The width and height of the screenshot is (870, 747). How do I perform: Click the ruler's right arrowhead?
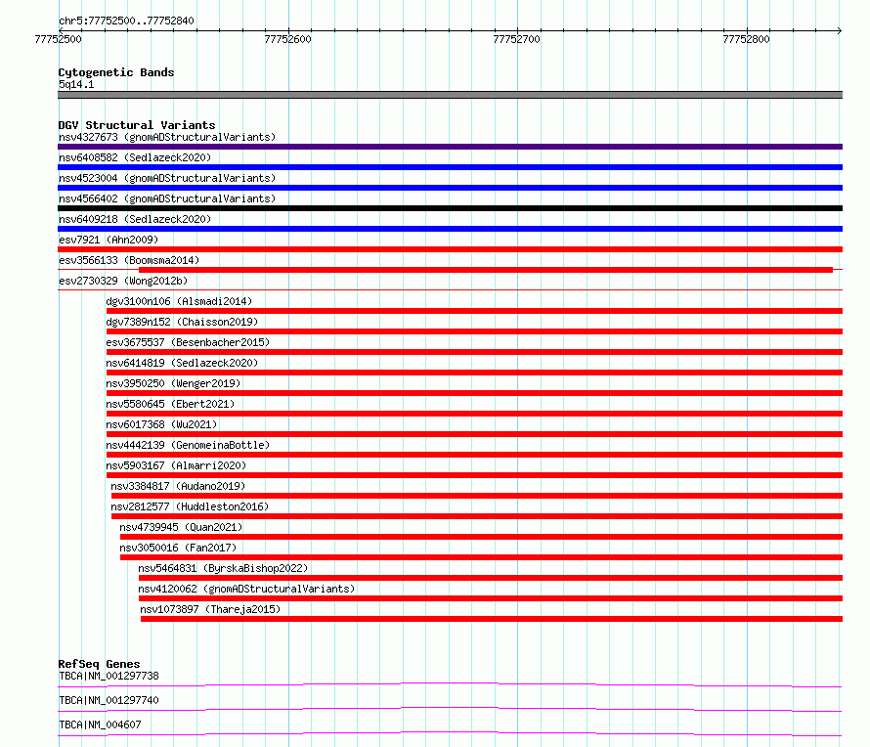840,31
